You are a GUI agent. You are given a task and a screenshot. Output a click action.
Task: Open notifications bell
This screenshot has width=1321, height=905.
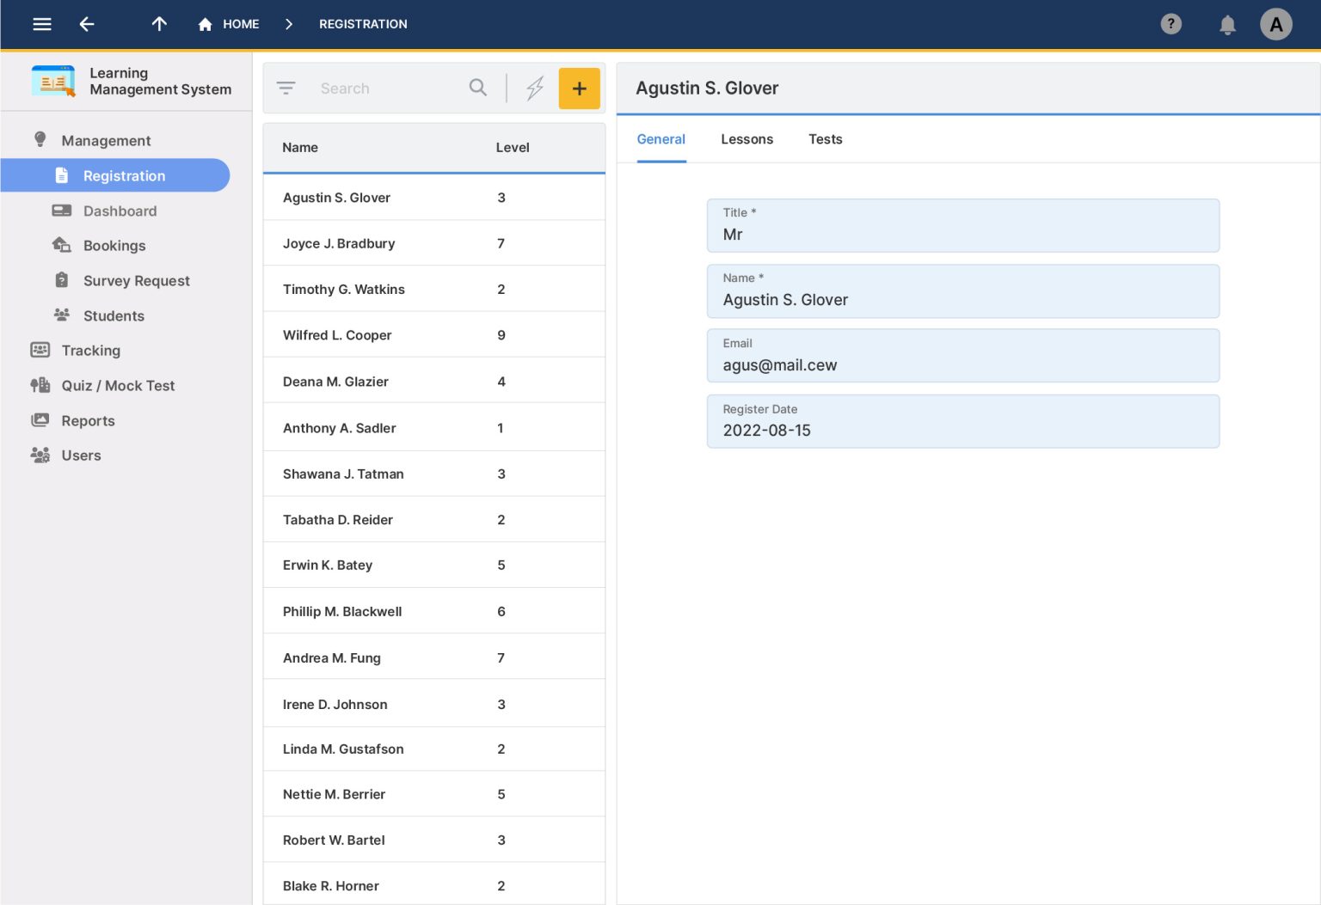tap(1227, 25)
